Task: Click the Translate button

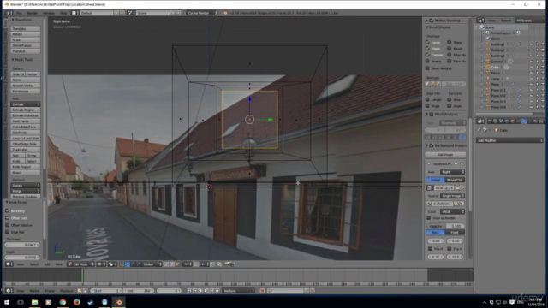Action: coord(26,28)
